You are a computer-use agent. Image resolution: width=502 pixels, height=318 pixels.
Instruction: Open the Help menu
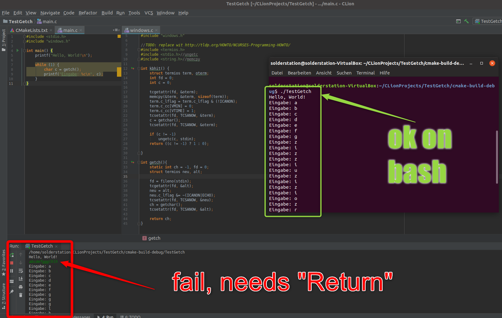click(183, 13)
